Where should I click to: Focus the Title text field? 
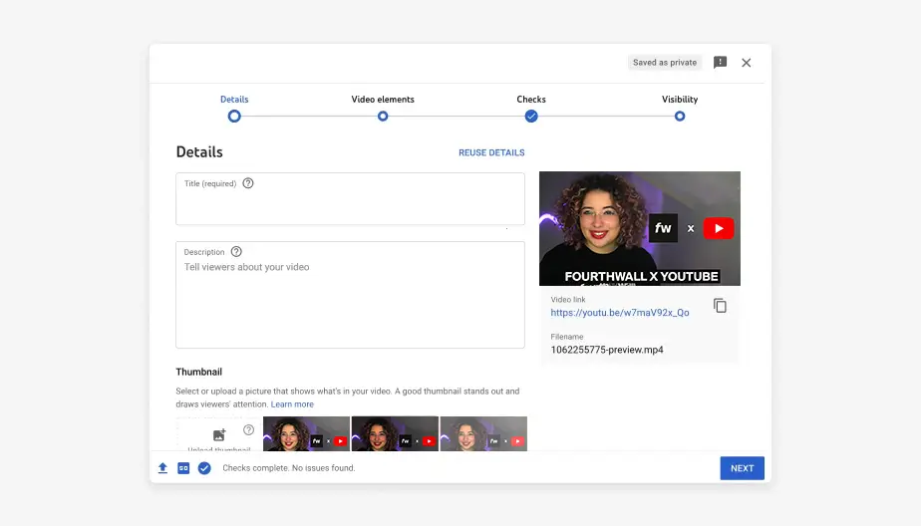click(350, 205)
